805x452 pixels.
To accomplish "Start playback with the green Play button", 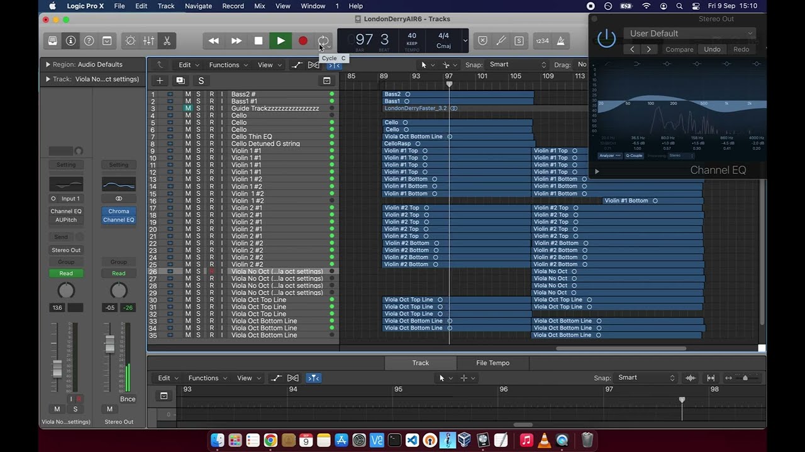I will tap(280, 41).
